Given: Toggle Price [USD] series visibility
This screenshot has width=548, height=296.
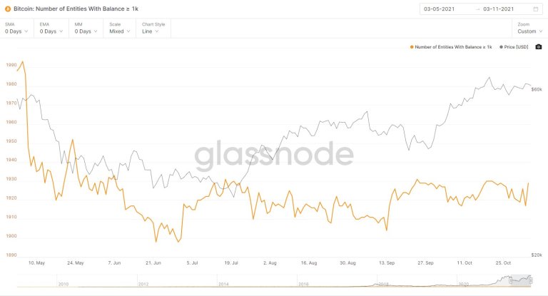Looking at the screenshot, I should tap(516, 47).
